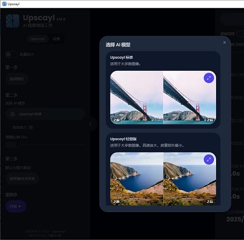Click the Upscayl logo in the sidebar

click(13, 21)
